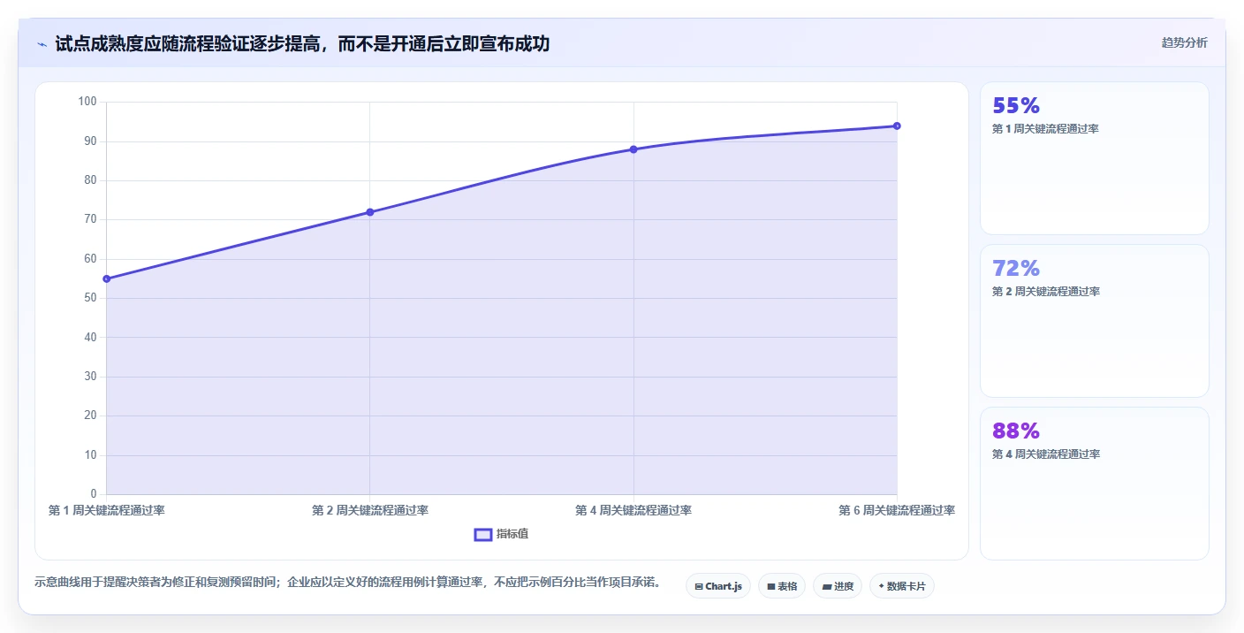The height and width of the screenshot is (633, 1244).
Task: Click the y-axis label 50
Action: coord(90,298)
